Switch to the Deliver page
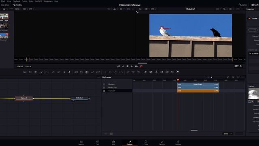The height and width of the screenshot is (146, 259). coord(178,143)
